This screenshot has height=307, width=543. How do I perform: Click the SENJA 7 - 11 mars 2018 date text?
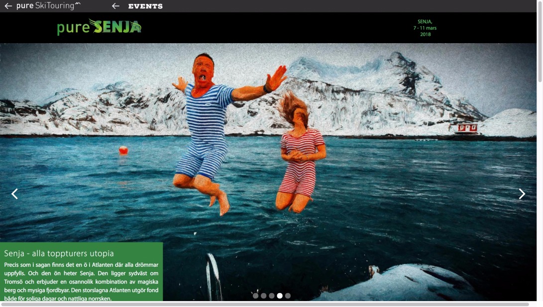[425, 28]
